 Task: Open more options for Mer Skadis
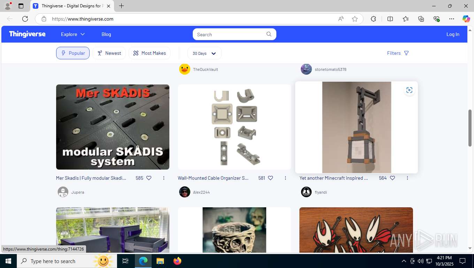tap(164, 178)
